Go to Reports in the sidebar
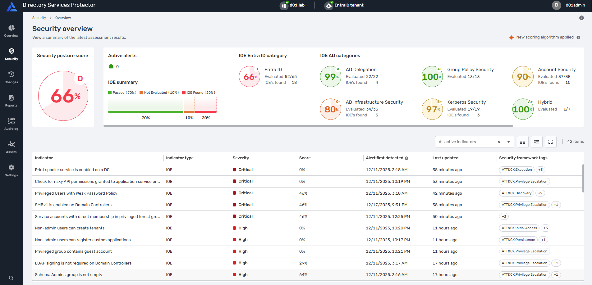 click(11, 101)
